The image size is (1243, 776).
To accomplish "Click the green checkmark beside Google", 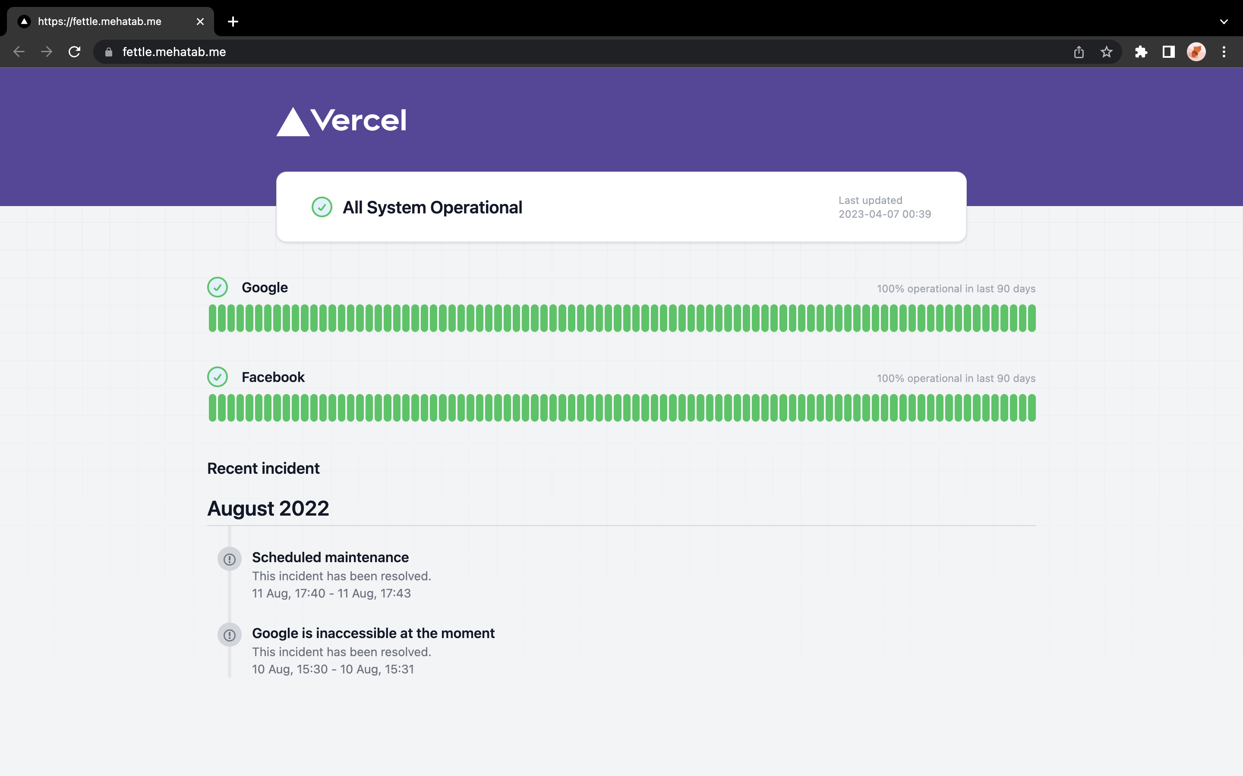I will [x=217, y=288].
